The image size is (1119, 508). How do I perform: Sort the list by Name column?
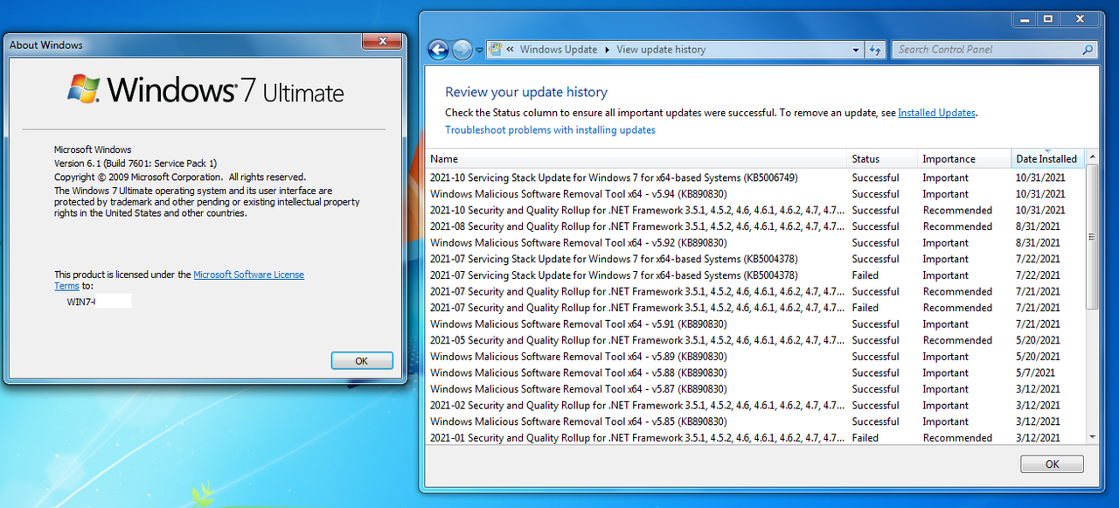636,159
